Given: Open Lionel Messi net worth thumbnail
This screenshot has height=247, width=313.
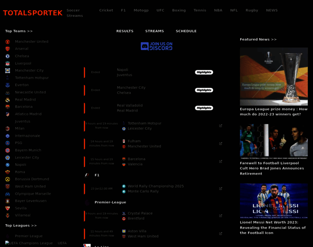Looking at the screenshot, I should (274, 201).
